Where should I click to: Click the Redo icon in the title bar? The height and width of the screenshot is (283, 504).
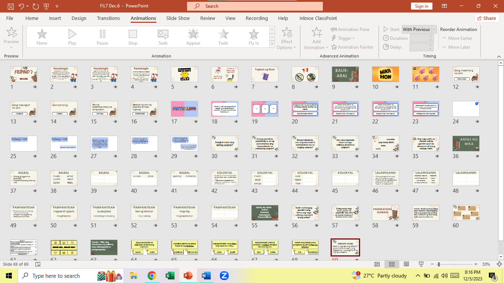35,6
